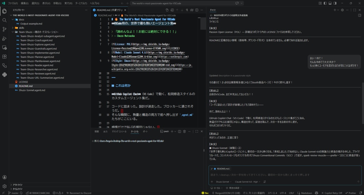364x195 pixels.
Task: Select the README.md editor tab
Action: (x=109, y=10)
